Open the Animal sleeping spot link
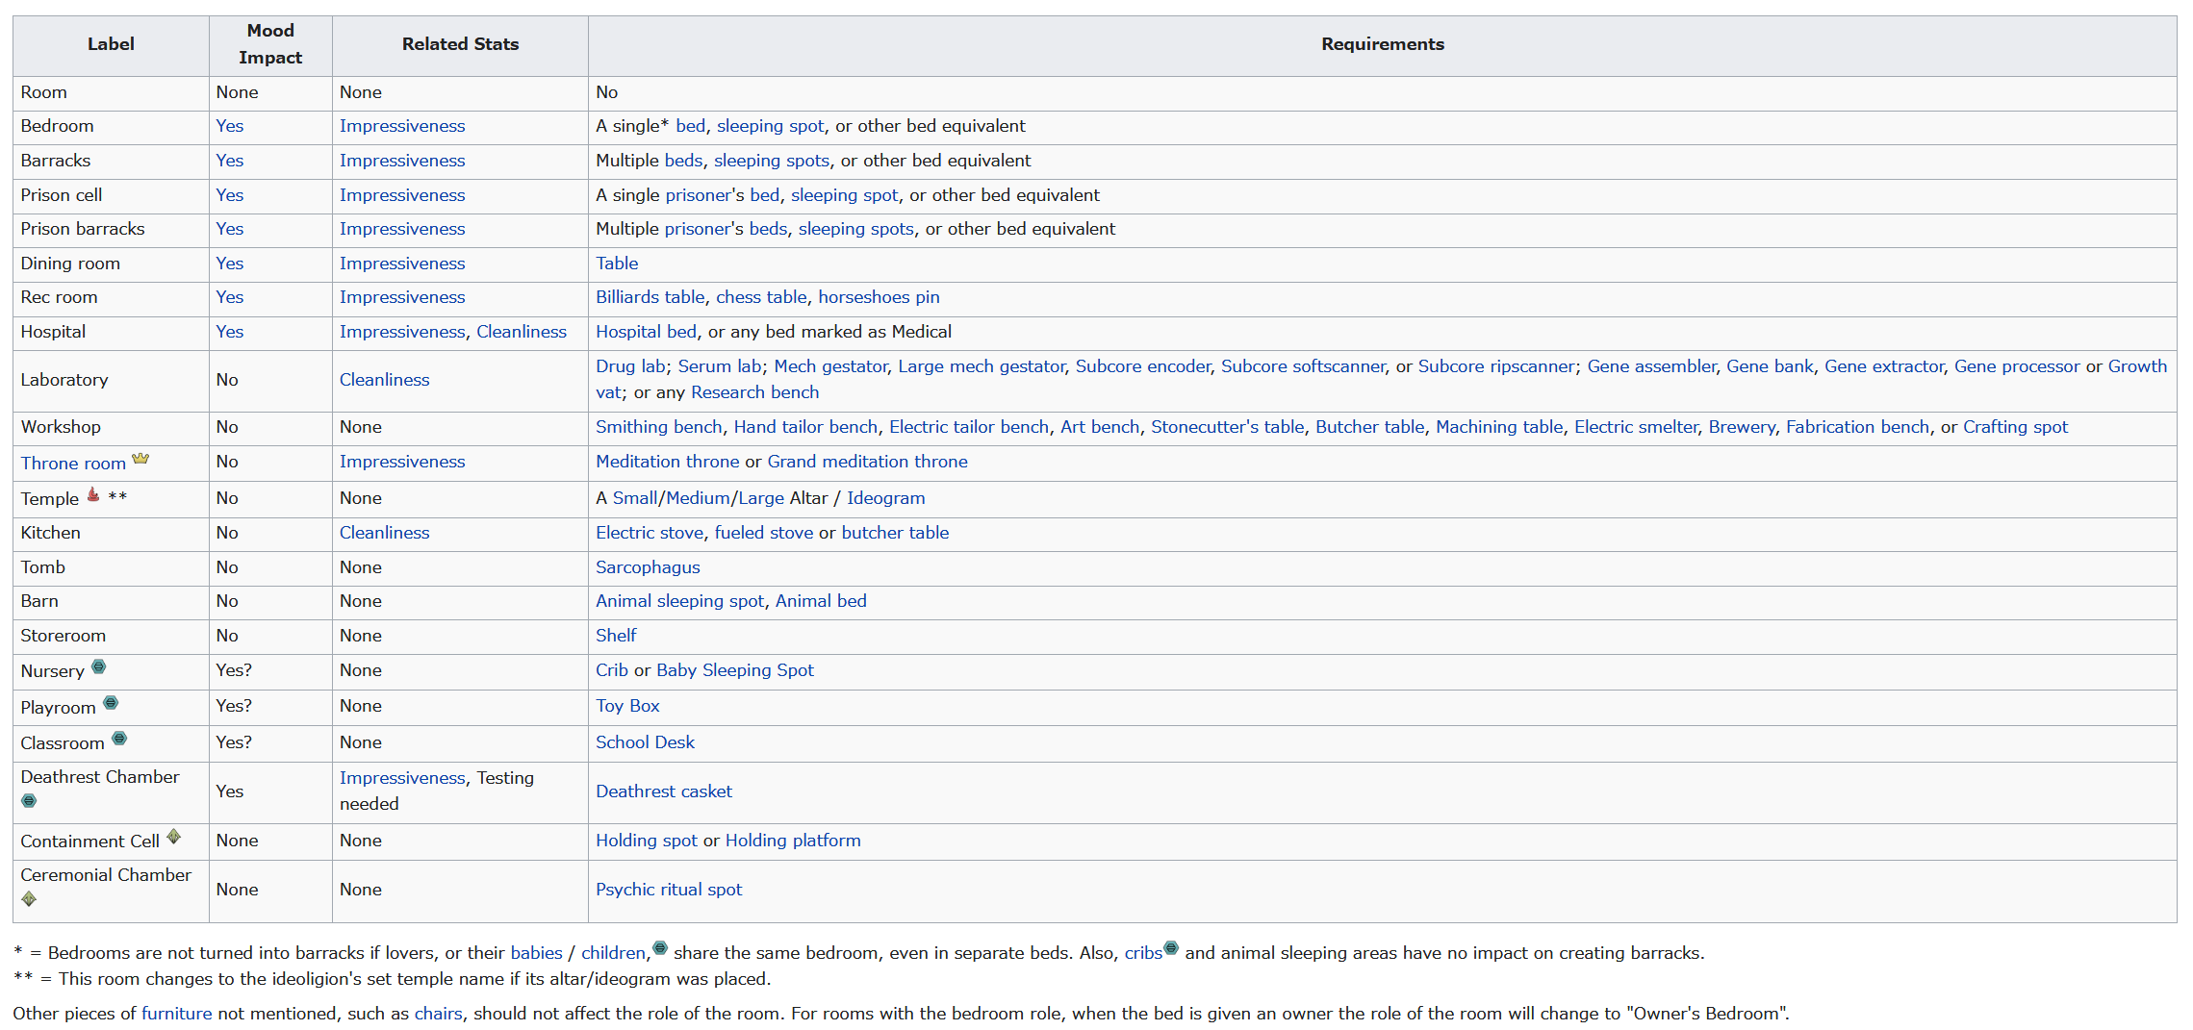This screenshot has width=2193, height=1030. coord(679,601)
